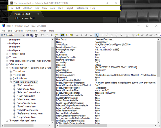161x128 pixels.
Task: Click the yellow-dot toolbar icon near toolbar end
Action: point(138,35)
